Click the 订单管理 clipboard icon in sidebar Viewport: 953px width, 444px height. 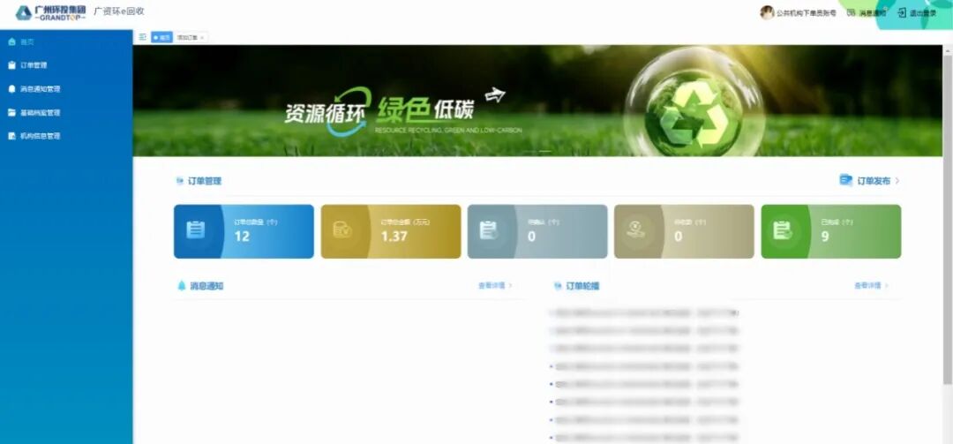(11, 65)
